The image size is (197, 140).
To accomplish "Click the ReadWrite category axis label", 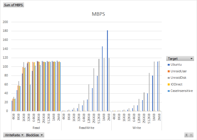I will (x=86, y=128).
